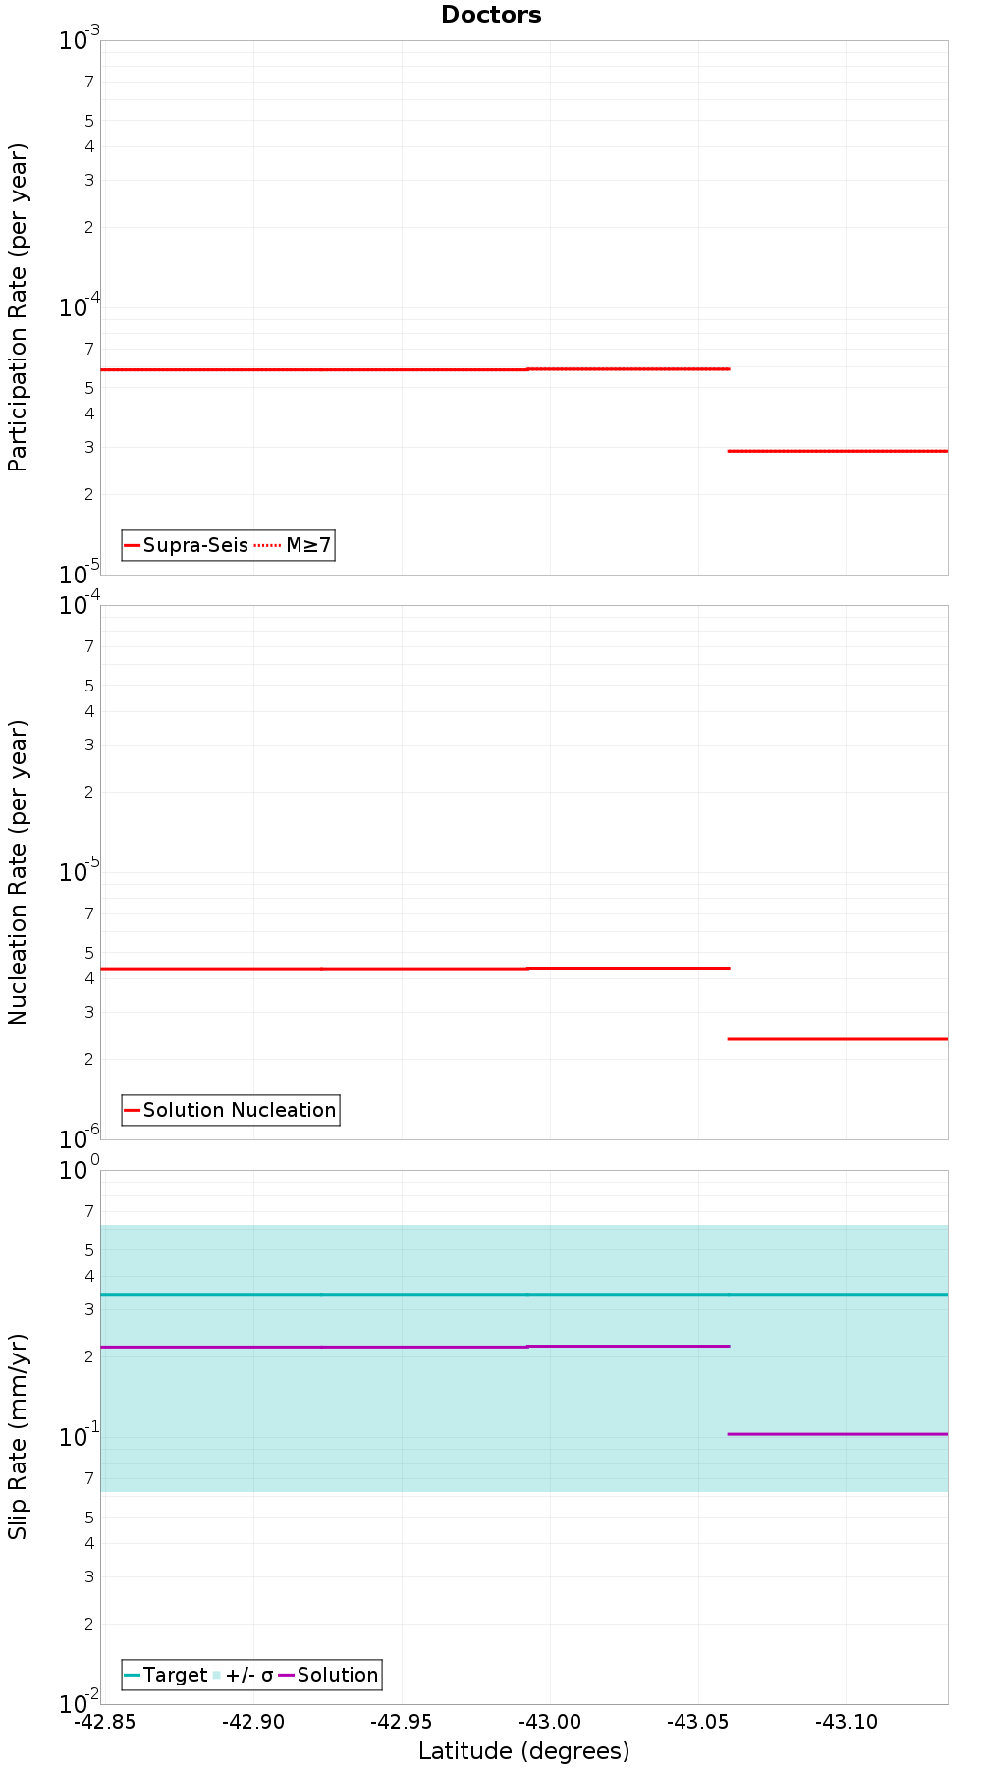
Task: Click the -43.10 latitude tick label
Action: (846, 1722)
